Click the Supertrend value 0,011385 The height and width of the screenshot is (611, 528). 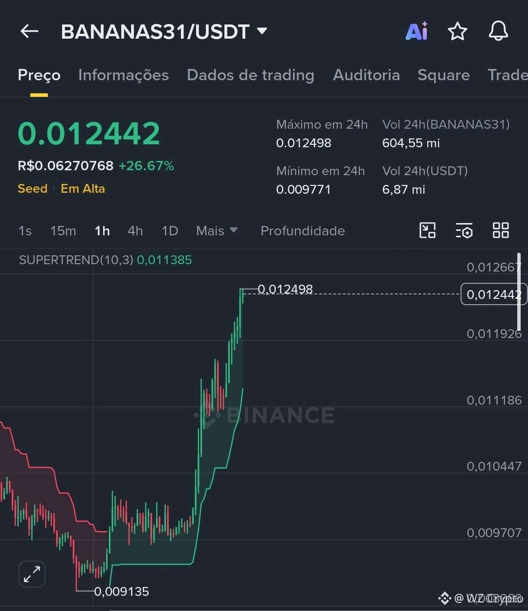[164, 260]
